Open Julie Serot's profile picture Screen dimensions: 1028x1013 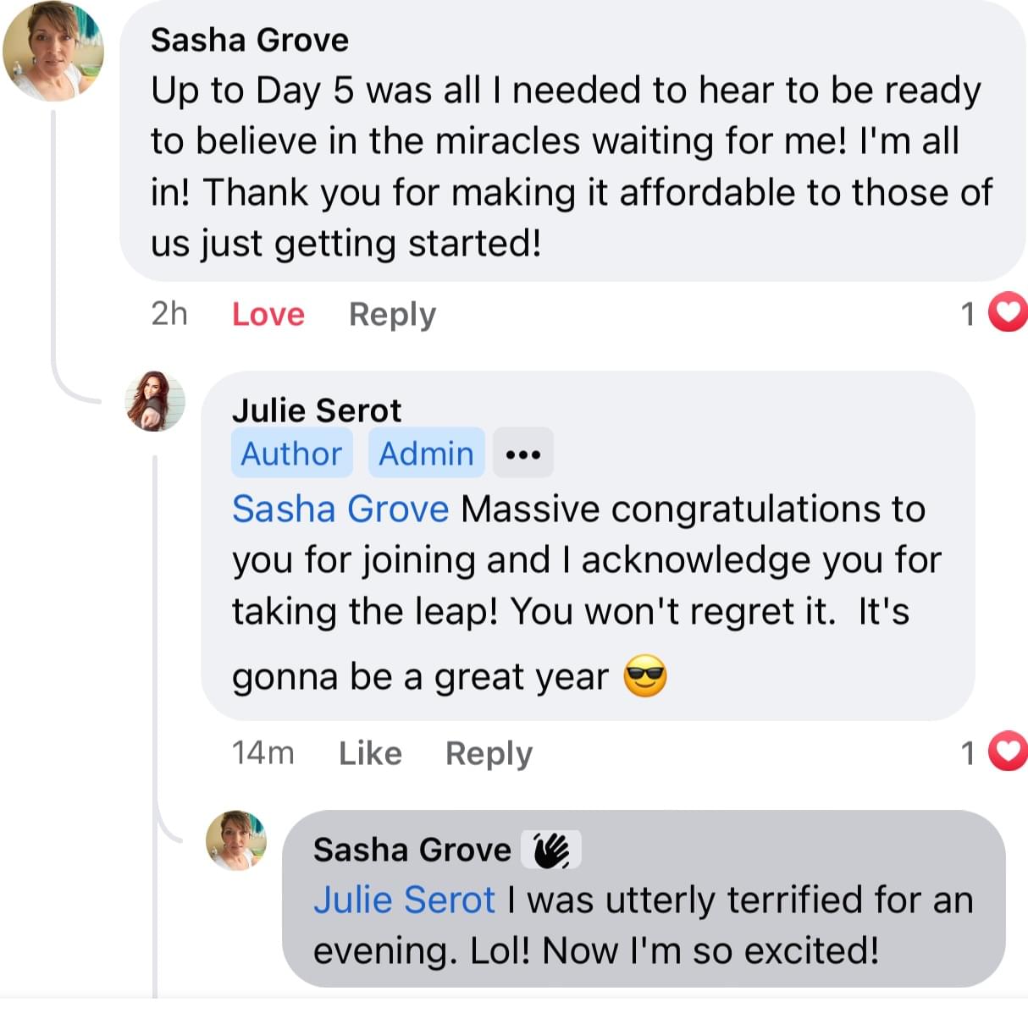155,400
